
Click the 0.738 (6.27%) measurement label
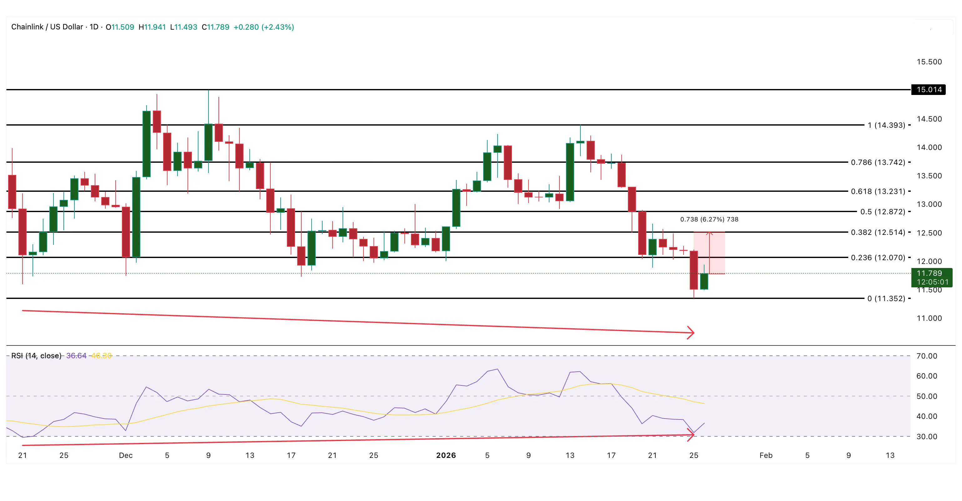coord(709,219)
